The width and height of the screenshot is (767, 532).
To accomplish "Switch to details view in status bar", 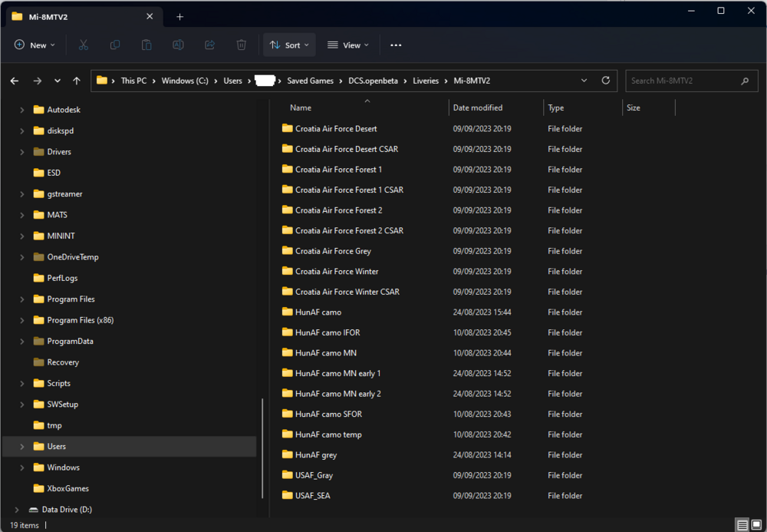I will pos(742,525).
